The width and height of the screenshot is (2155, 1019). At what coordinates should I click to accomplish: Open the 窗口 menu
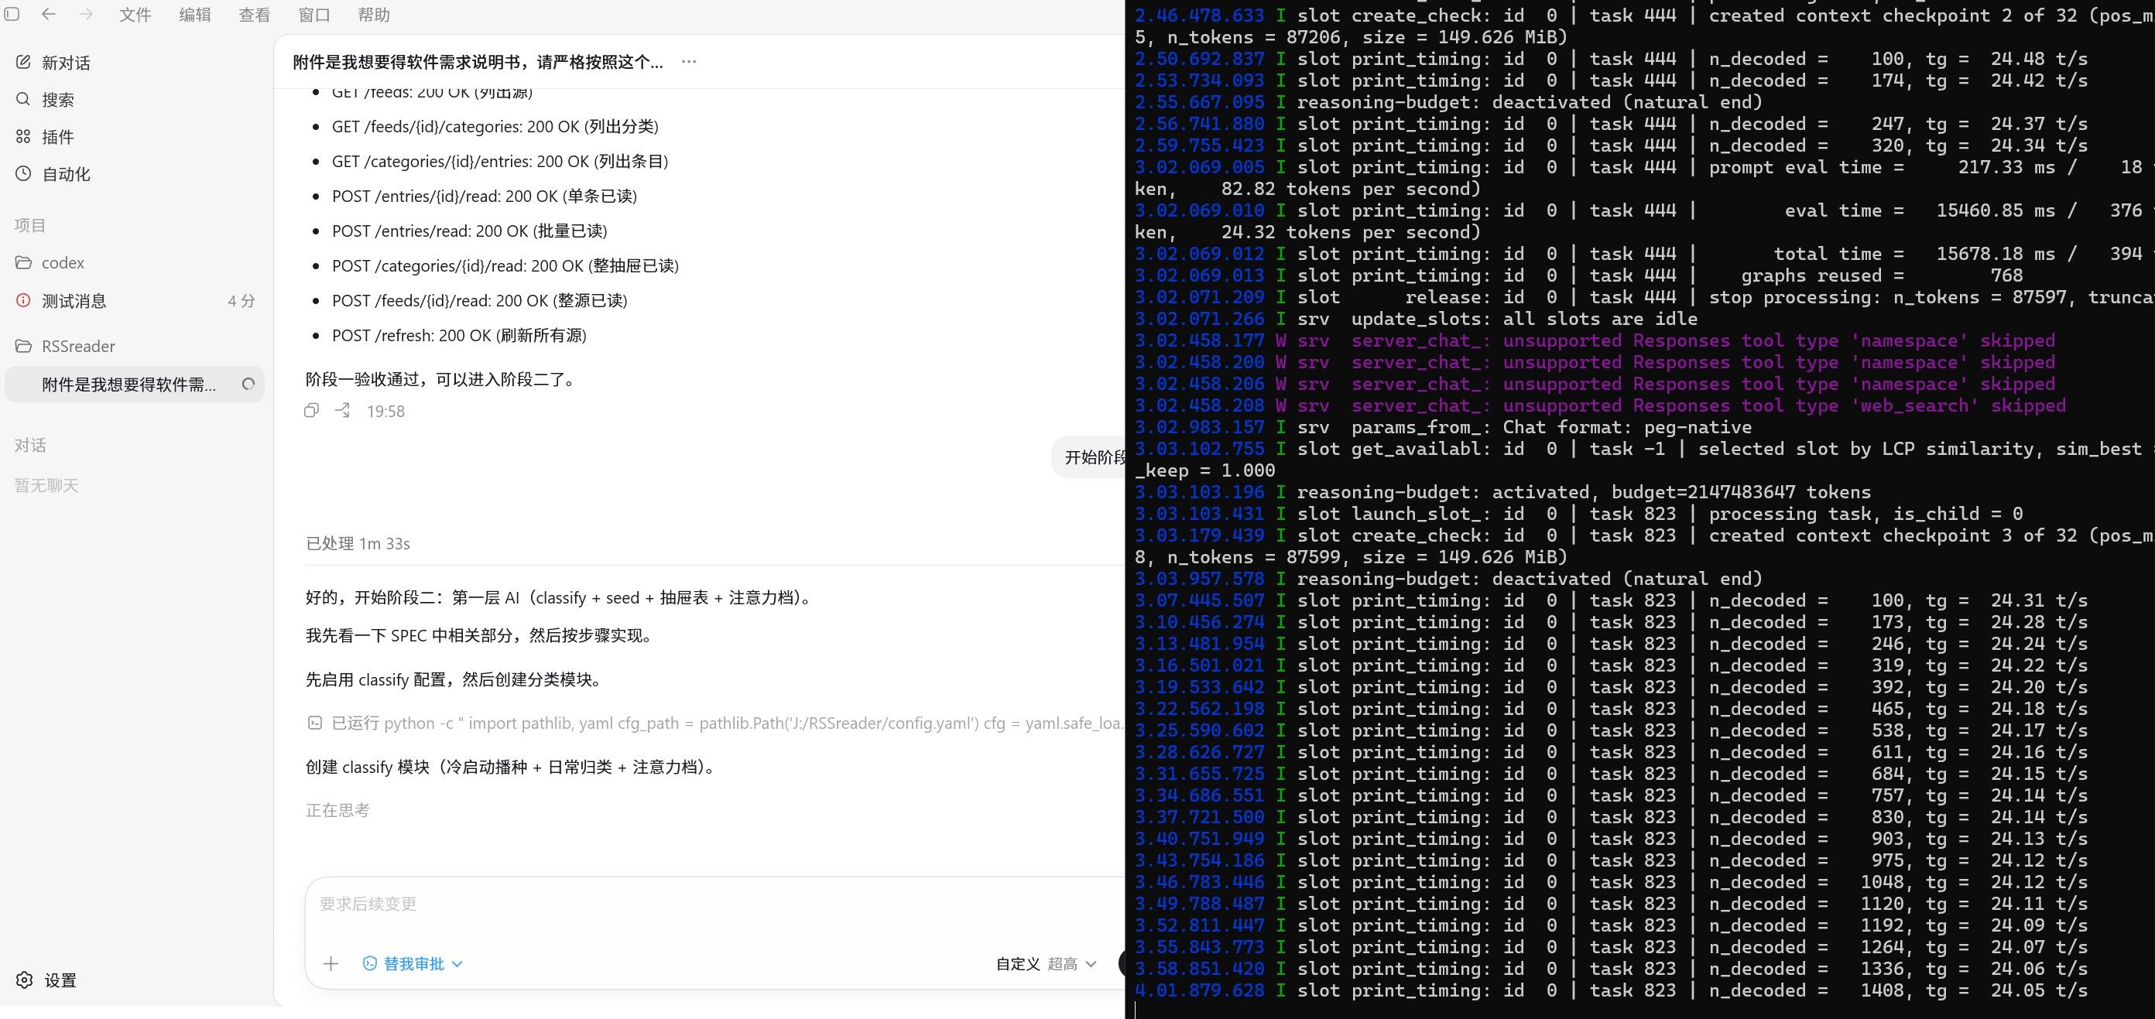(314, 15)
